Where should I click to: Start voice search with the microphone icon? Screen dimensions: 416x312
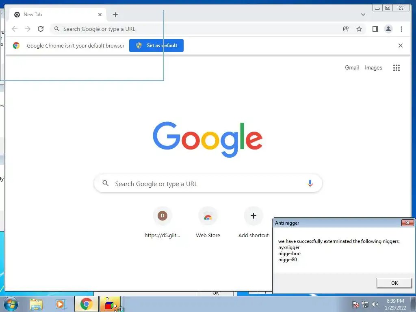(x=310, y=183)
